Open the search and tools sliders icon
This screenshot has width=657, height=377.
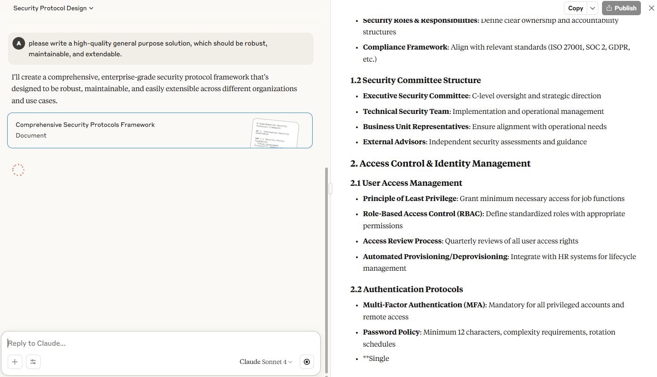(x=33, y=362)
